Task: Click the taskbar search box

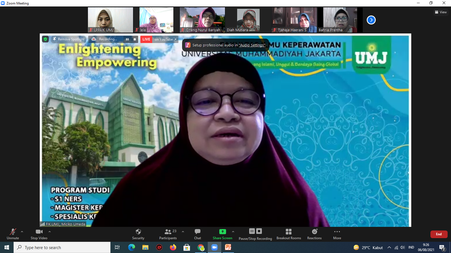Action: pos(62,247)
